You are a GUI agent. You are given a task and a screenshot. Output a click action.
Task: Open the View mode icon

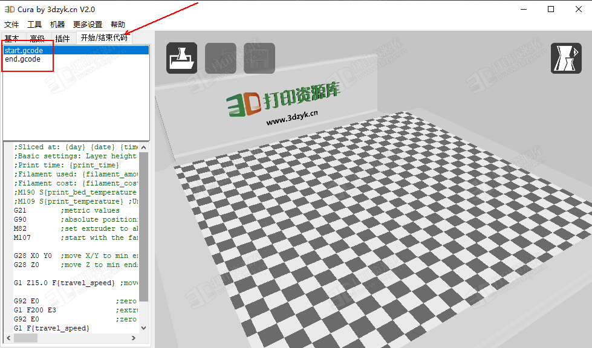(566, 58)
